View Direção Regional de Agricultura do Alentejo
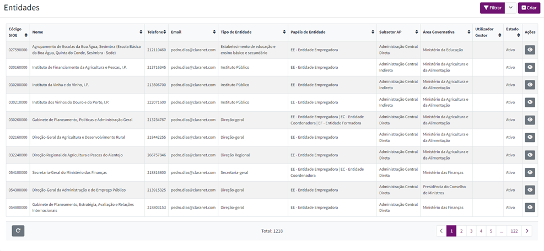This screenshot has height=251, width=544. 530,155
